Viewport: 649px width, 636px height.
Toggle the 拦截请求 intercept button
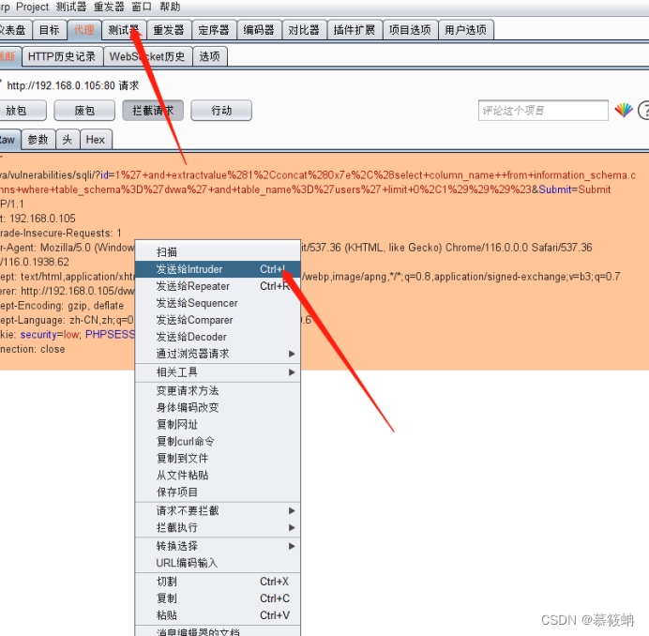click(153, 110)
